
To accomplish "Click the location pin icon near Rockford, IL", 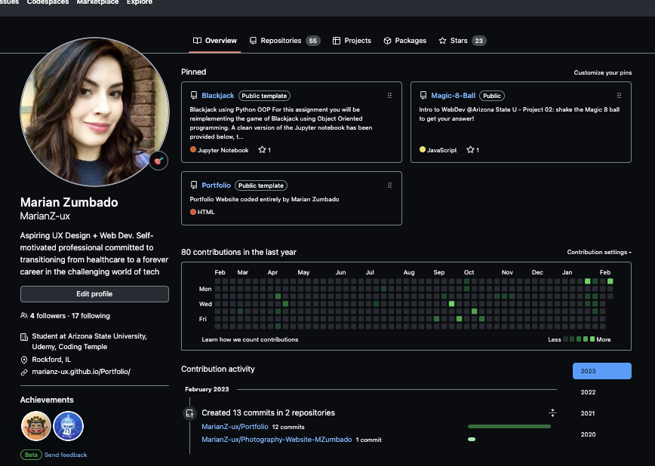I will tap(23, 360).
